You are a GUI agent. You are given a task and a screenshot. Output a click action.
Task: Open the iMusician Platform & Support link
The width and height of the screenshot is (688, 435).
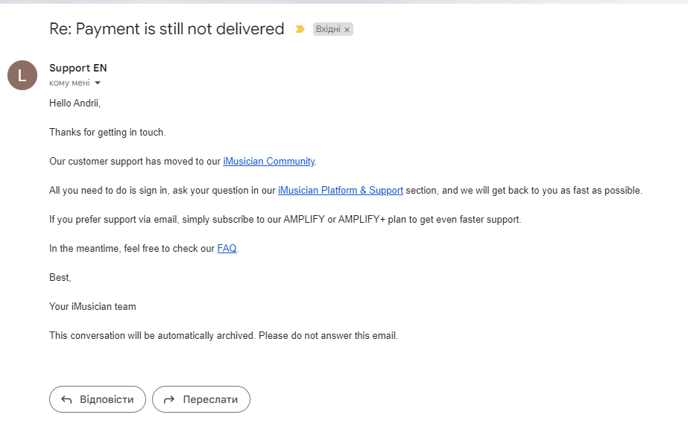coord(341,191)
